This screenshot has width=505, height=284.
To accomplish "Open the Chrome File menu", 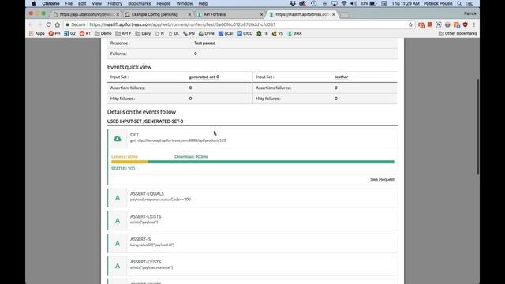I will point(69,3).
